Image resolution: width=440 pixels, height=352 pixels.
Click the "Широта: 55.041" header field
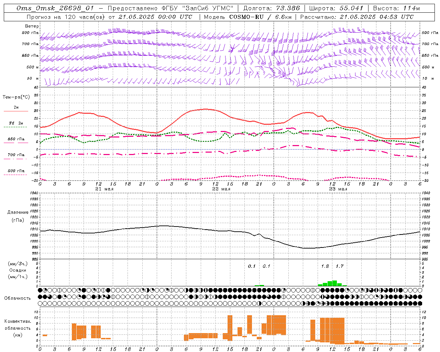point(336,9)
